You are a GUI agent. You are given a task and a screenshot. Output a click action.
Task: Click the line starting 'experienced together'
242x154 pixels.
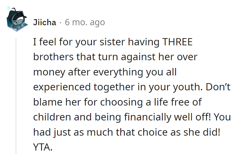pyautogui.click(x=132, y=87)
